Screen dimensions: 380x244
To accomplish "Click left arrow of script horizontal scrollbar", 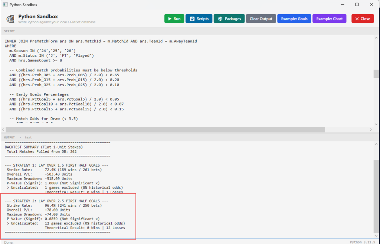I will tap(4, 130).
